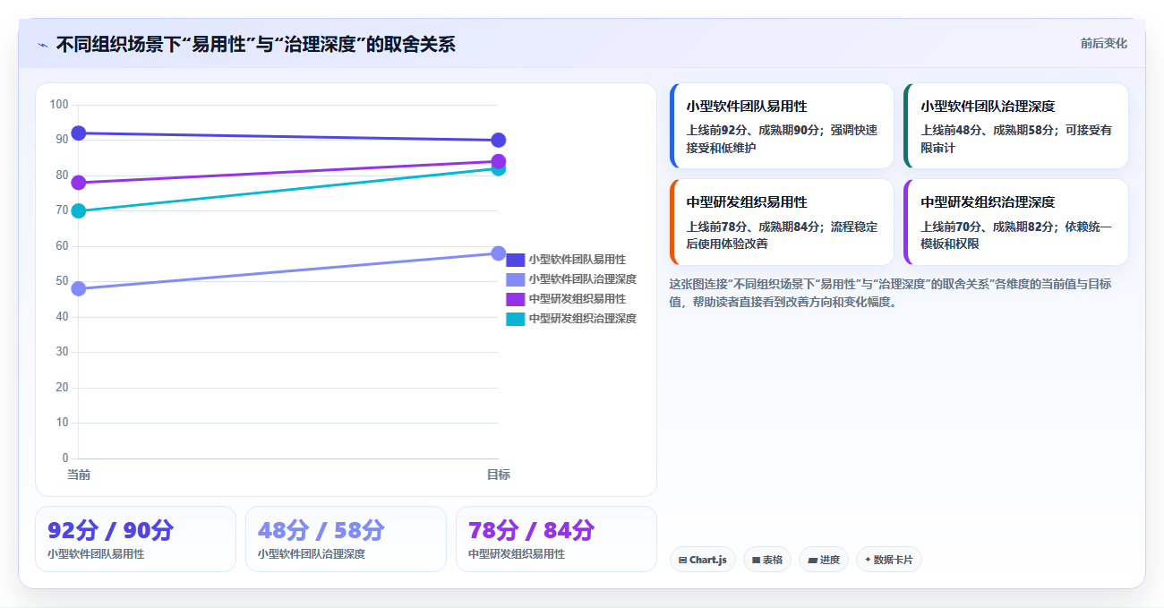Click the purple data point at 84 目标
The height and width of the screenshot is (608, 1164).
(499, 161)
